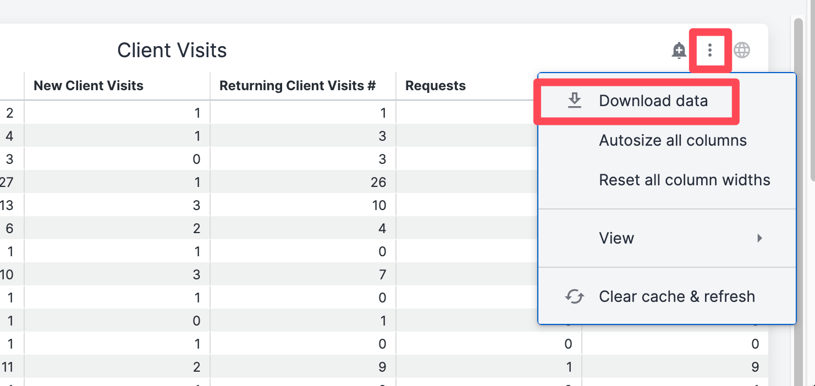
Task: Select Reset all column widths
Action: (685, 180)
